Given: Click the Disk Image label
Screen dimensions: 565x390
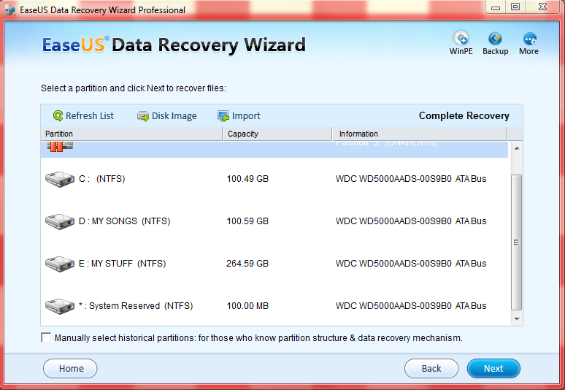Looking at the screenshot, I should pyautogui.click(x=174, y=115).
